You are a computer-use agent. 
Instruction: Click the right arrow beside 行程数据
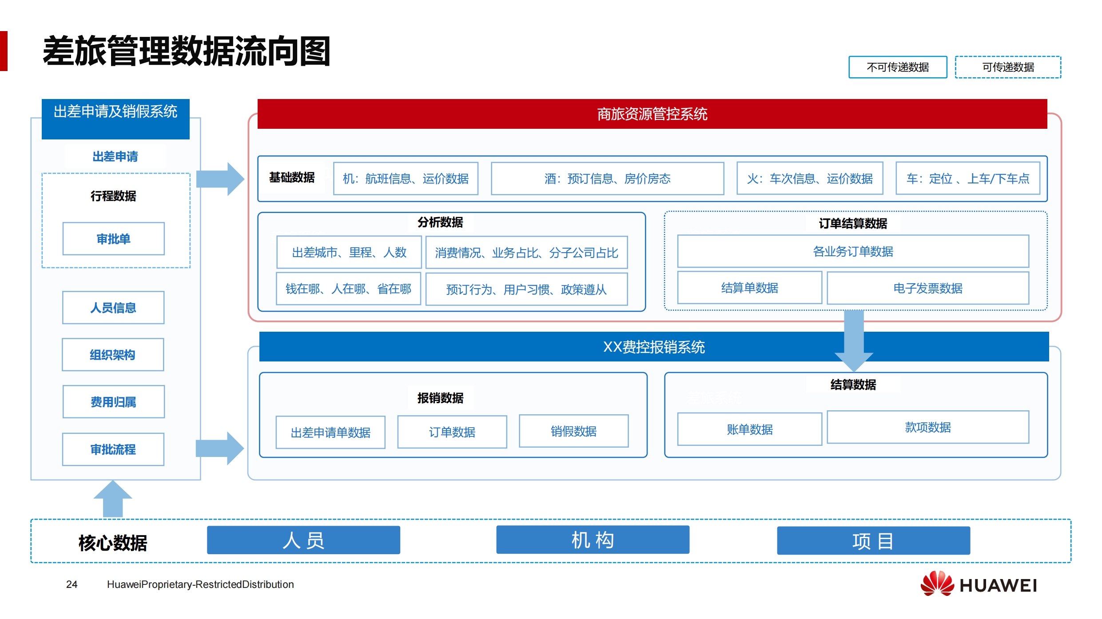tap(220, 179)
